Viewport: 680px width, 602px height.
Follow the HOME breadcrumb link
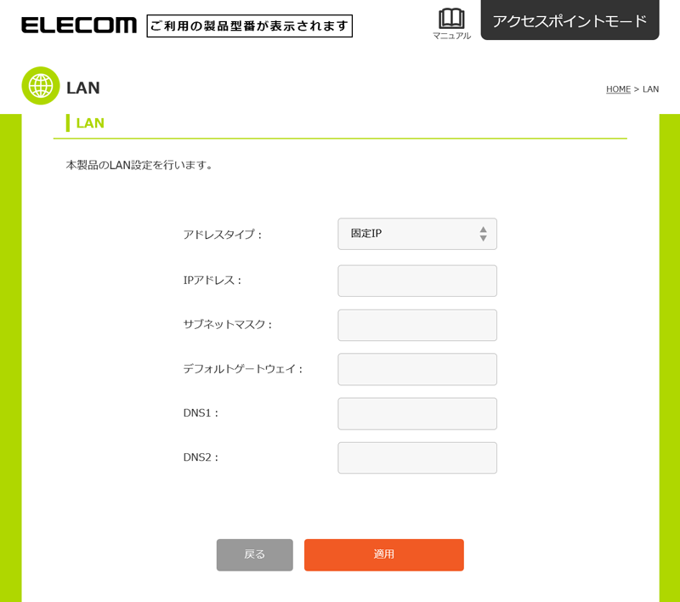tap(618, 89)
